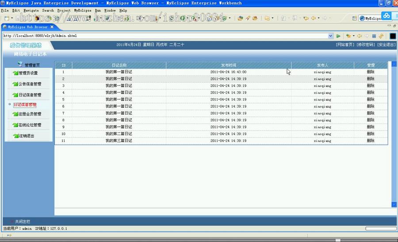398x242 pixels.
Task: Click the pencil-like toolbar icon after the globe
Action: 248,18
